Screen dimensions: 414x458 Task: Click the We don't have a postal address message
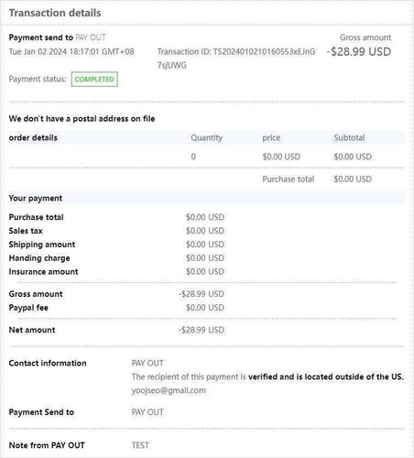click(x=82, y=119)
